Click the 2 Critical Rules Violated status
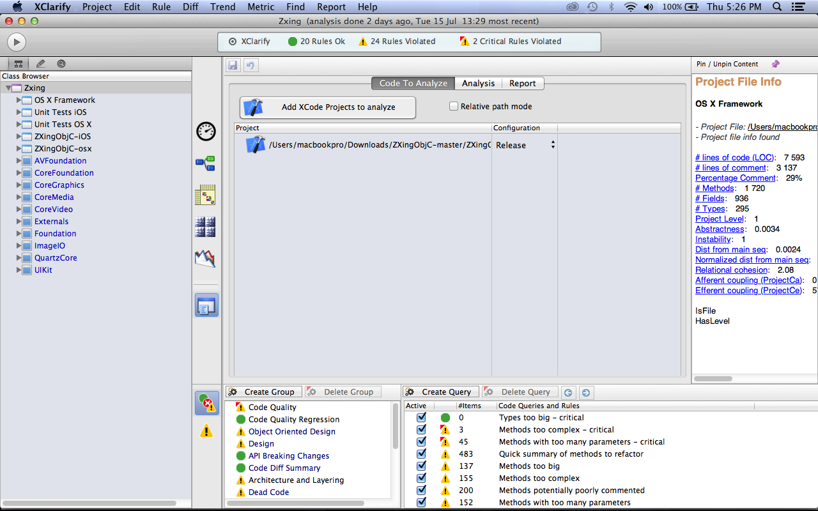 [x=511, y=42]
